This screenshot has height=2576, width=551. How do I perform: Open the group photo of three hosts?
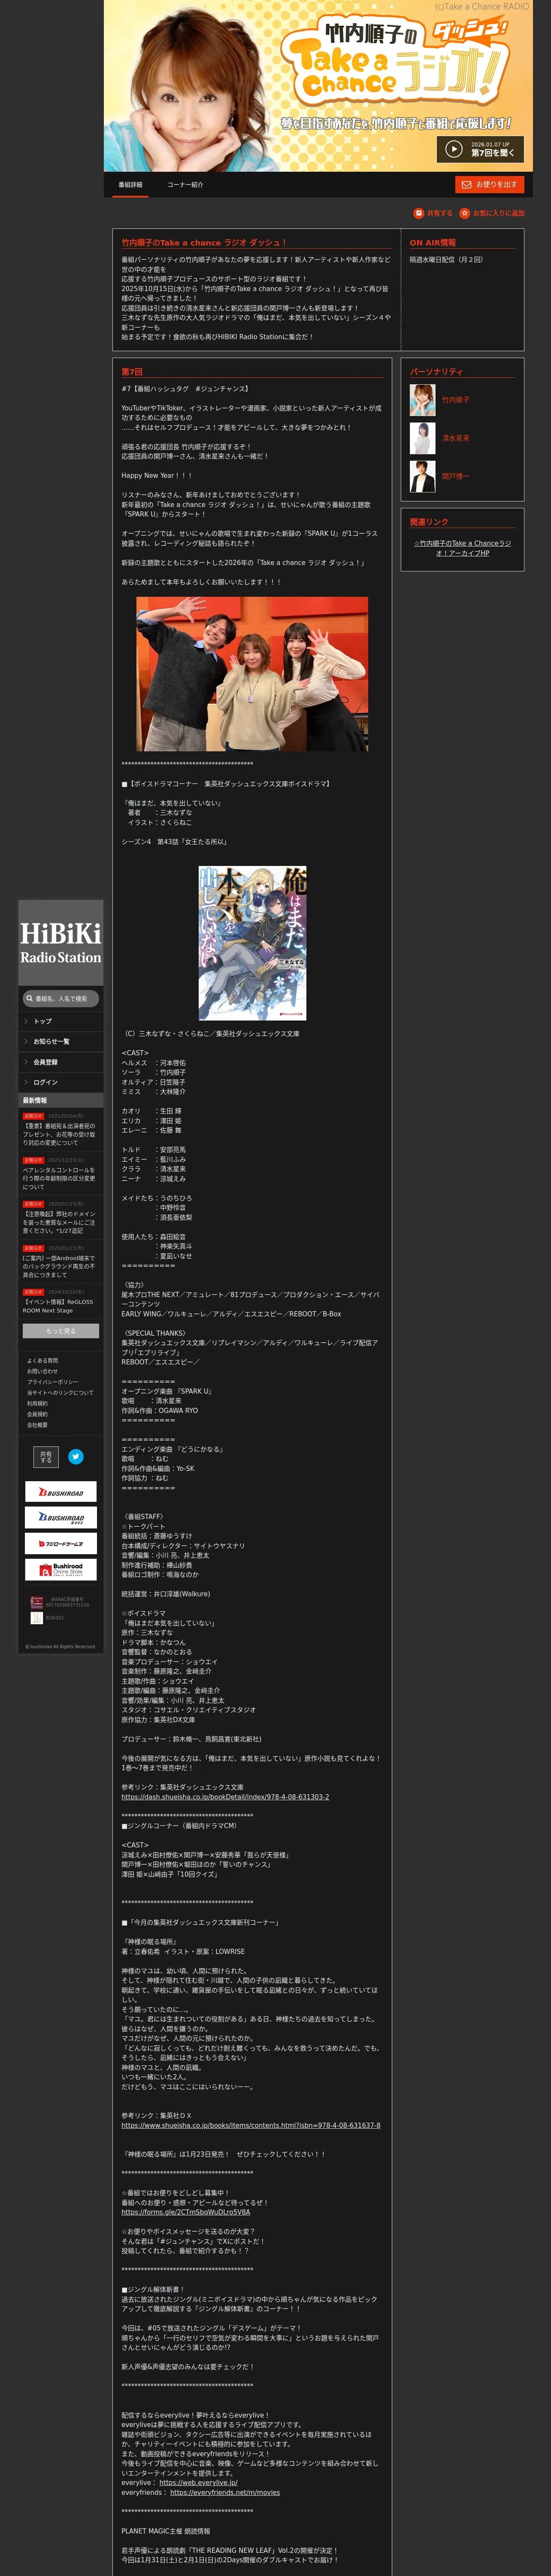[x=252, y=674]
